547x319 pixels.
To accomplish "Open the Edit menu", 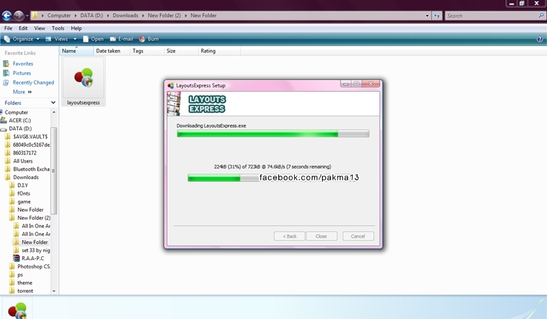I will 23,28.
